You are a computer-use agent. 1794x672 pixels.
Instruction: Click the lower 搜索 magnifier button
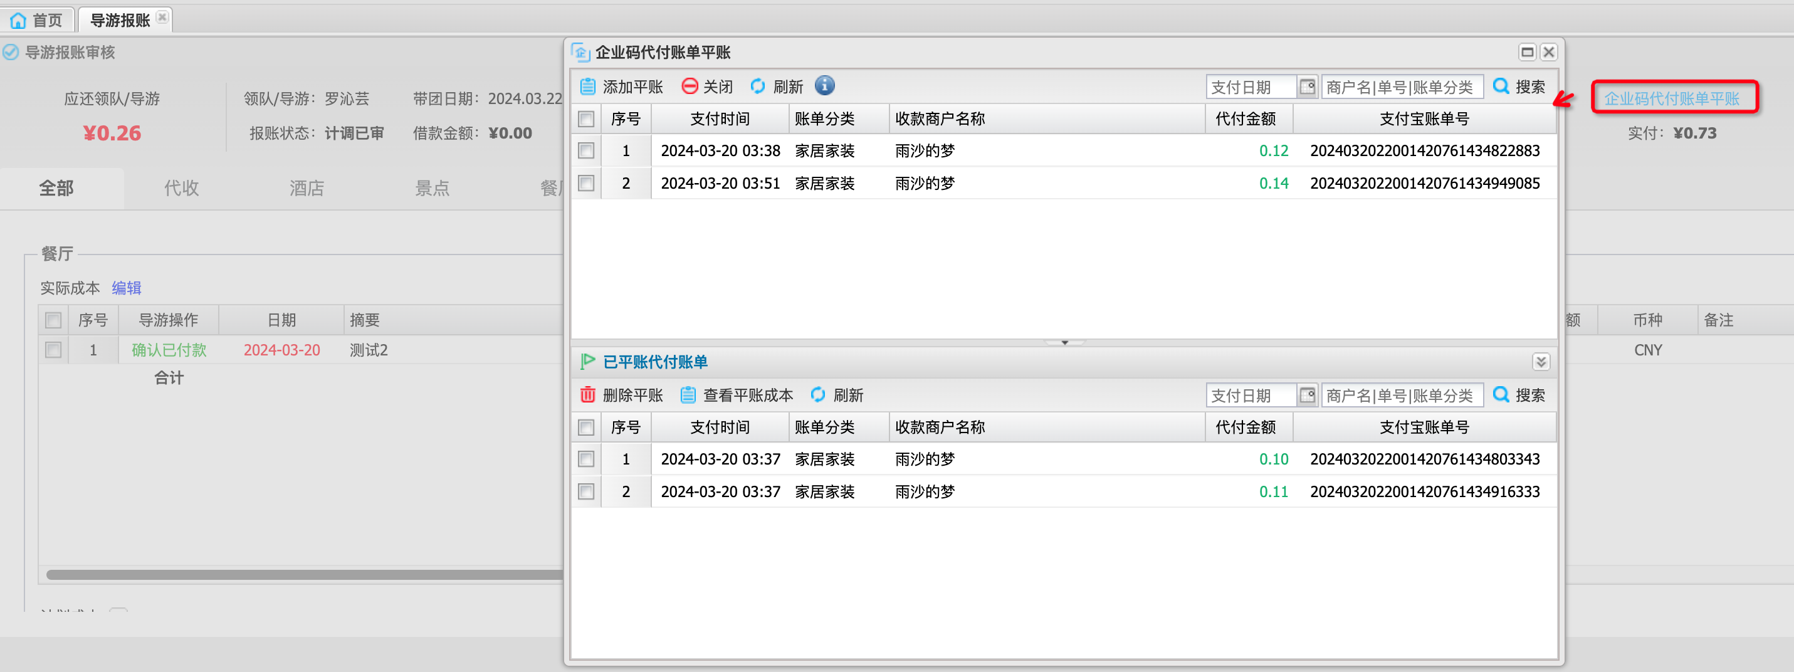pos(1519,395)
